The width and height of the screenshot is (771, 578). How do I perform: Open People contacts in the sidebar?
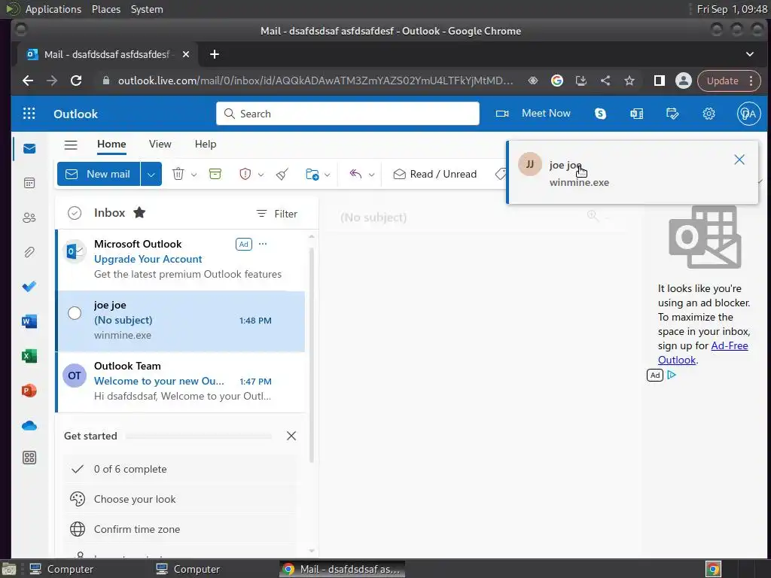click(x=29, y=218)
